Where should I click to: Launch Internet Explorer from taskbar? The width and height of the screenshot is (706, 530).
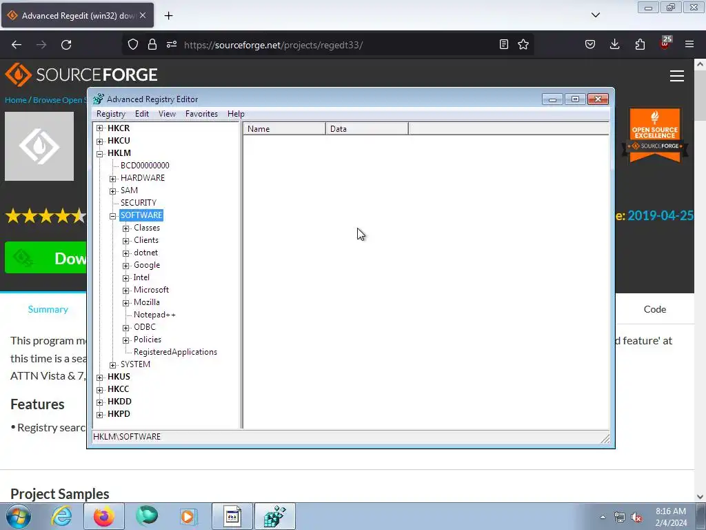point(61,516)
